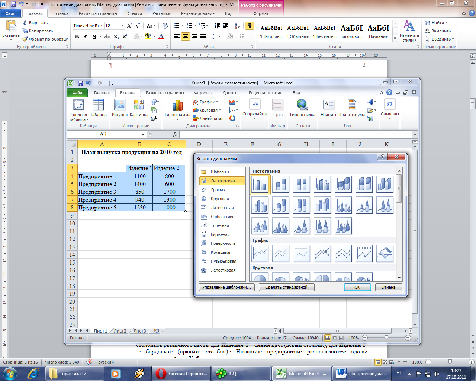Pick Точечная chart category
Image resolution: width=476 pixels, height=381 pixels.
pos(222,225)
